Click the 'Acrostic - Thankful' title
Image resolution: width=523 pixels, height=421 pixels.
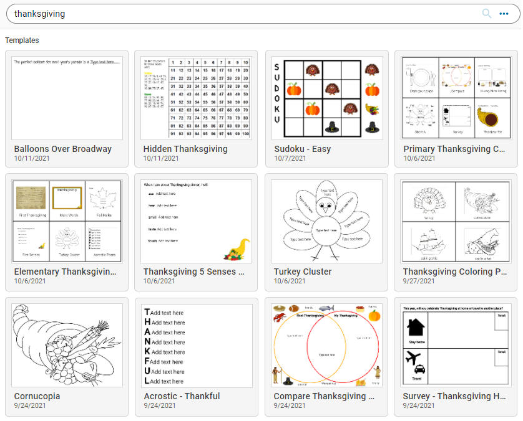coord(182,396)
